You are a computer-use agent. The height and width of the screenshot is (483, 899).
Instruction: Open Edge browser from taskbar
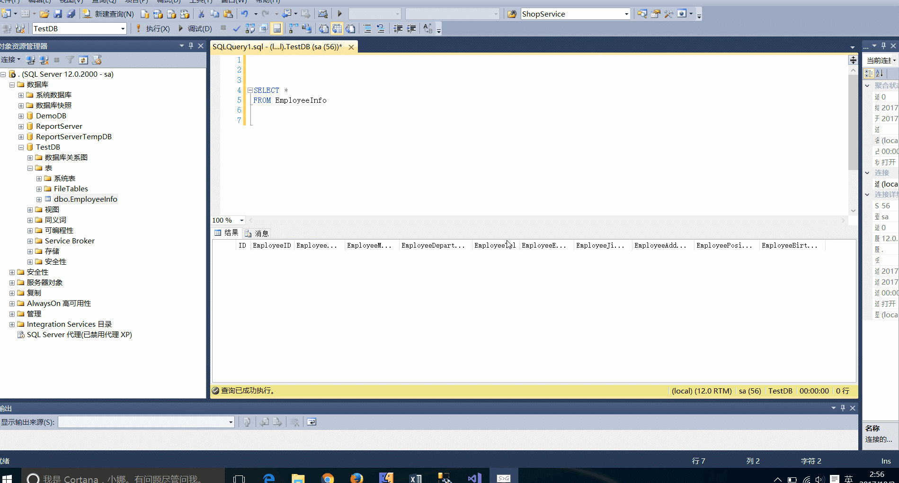(x=269, y=478)
